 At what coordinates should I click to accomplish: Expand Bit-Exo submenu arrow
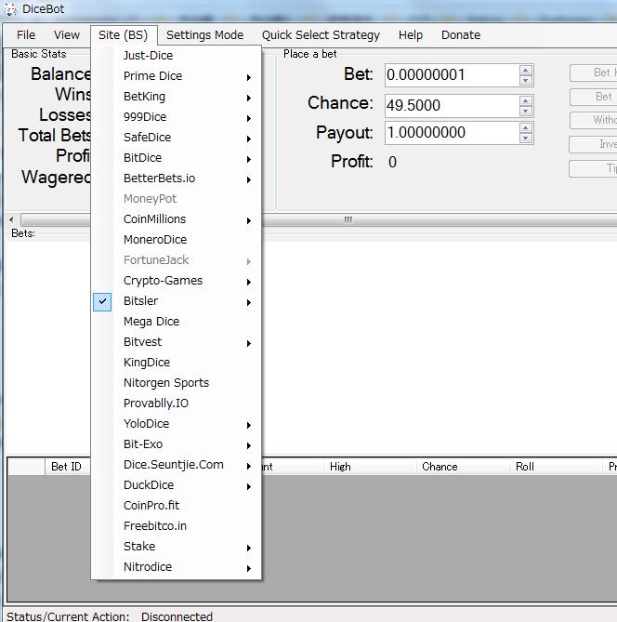[249, 446]
